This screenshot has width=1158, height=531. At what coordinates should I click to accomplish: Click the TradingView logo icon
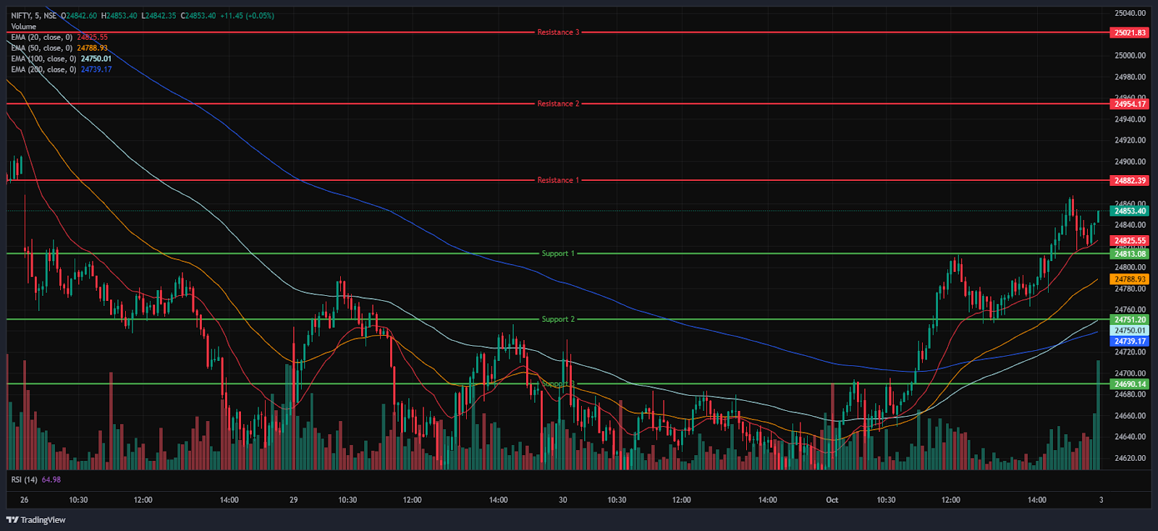(x=12, y=519)
